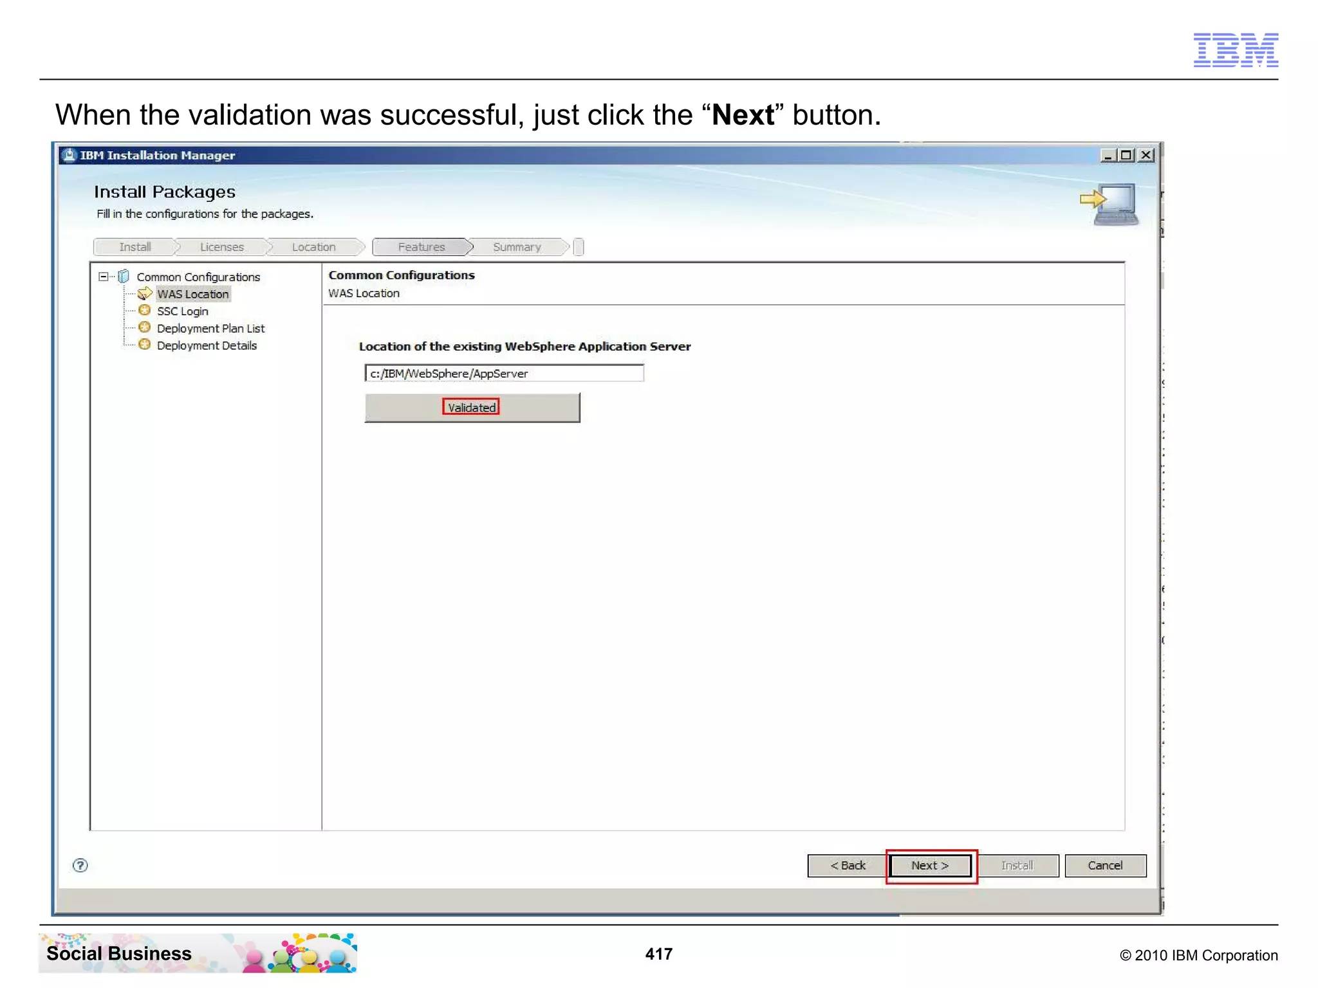The width and height of the screenshot is (1318, 988).
Task: Click the bold Common Configurations panel heading
Action: coord(402,275)
